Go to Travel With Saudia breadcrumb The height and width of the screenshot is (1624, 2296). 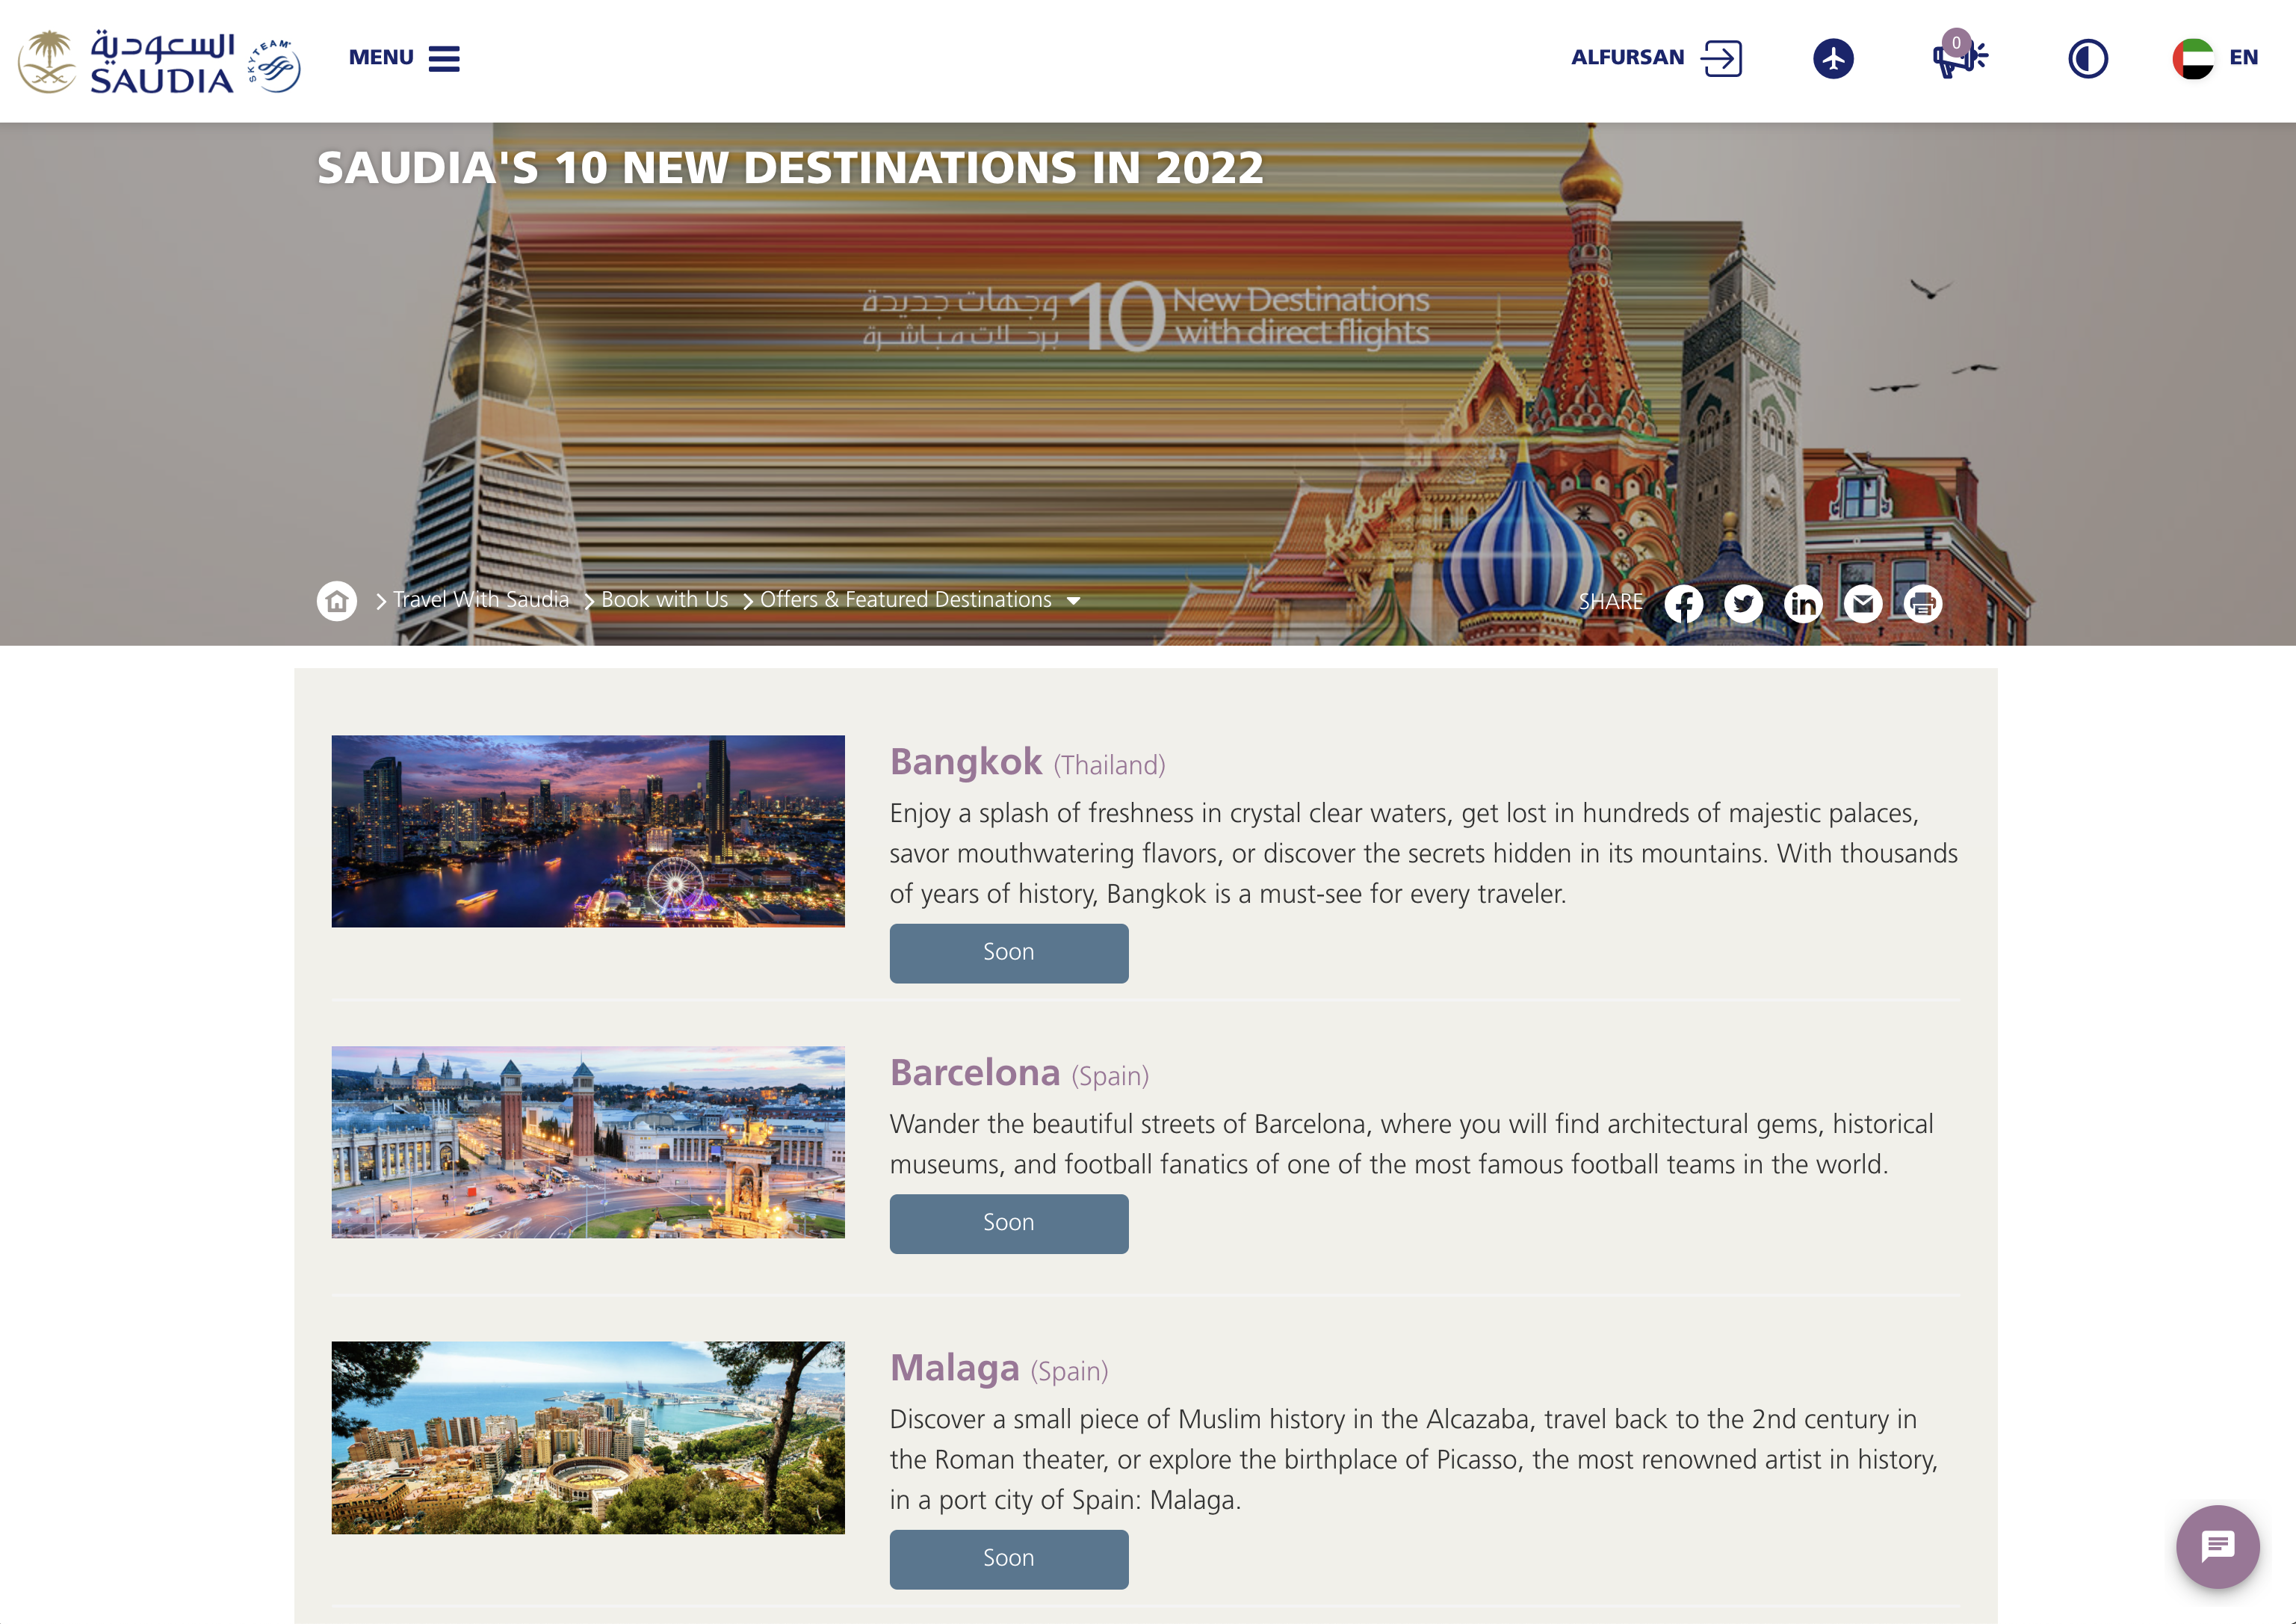pos(480,600)
